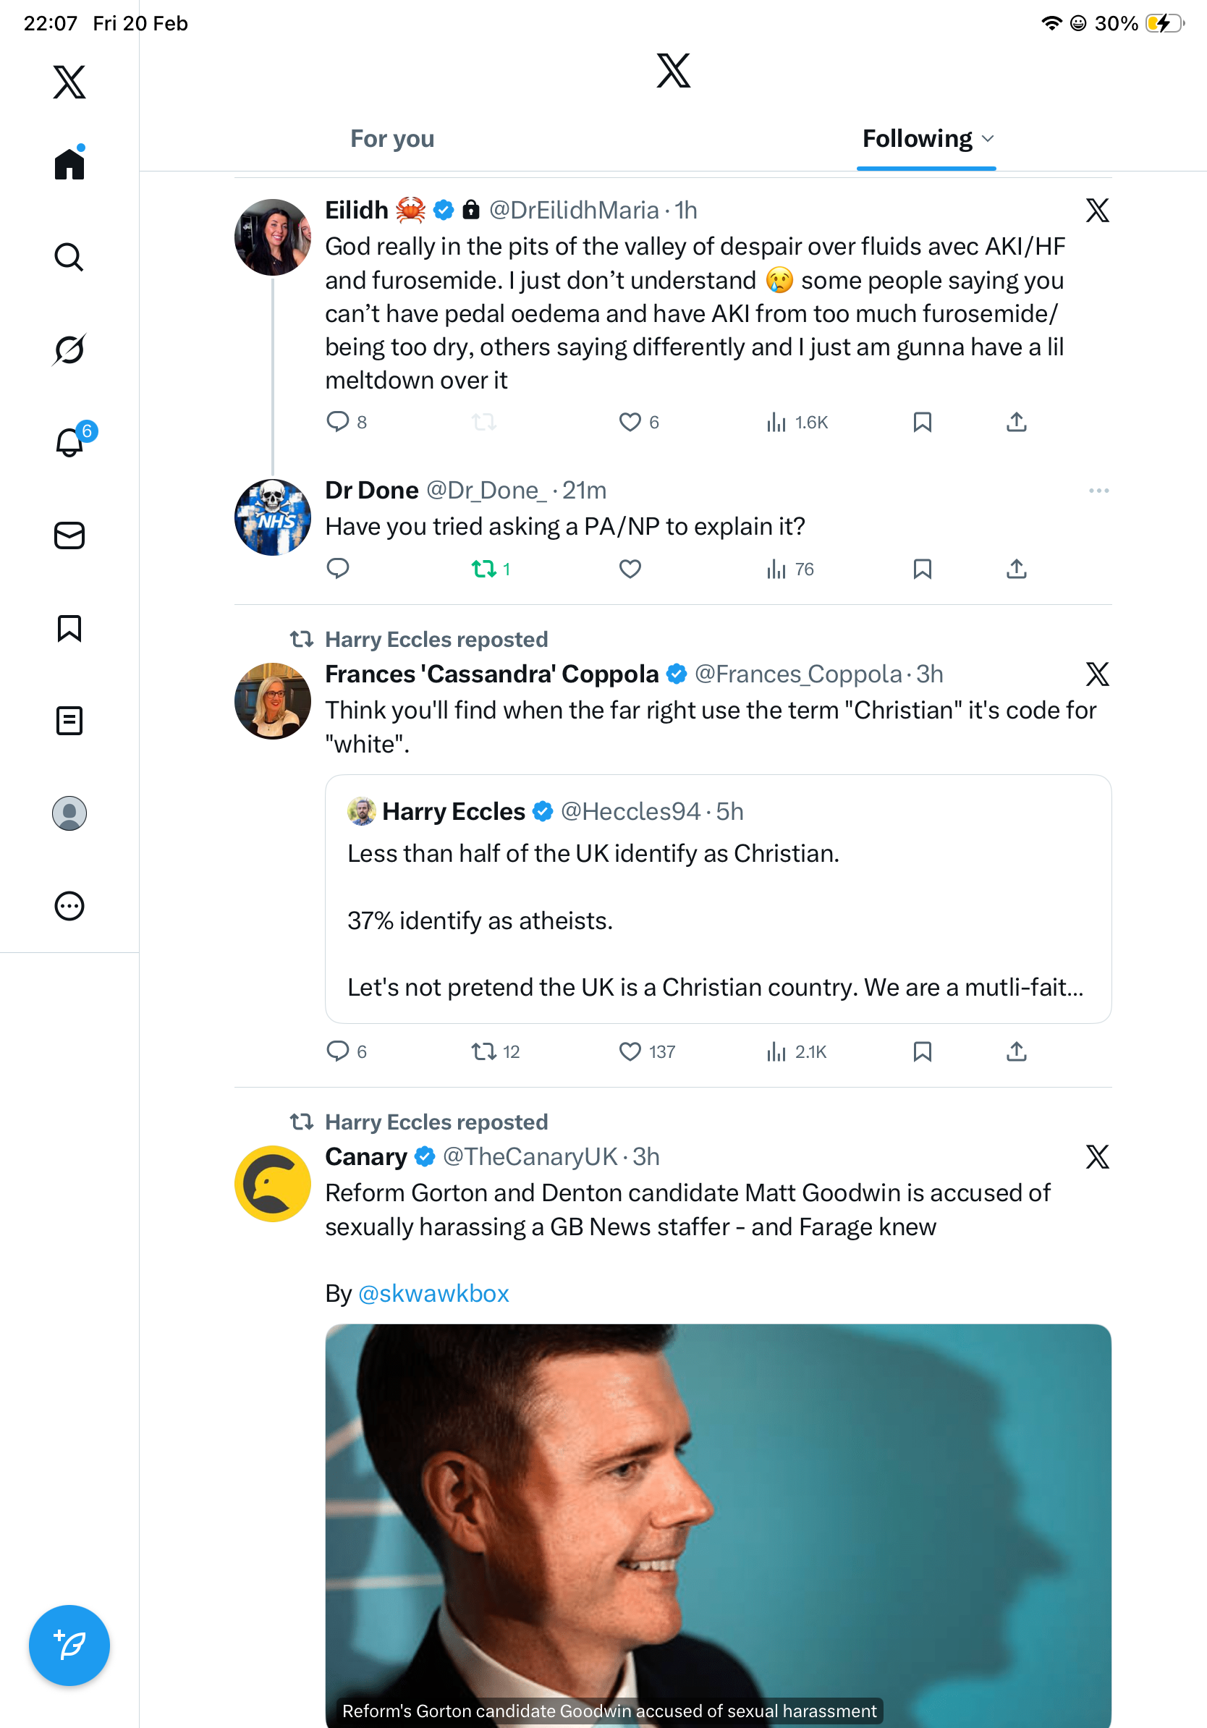Open Notifications bell with 6 badge
The width and height of the screenshot is (1207, 1728).
tap(70, 442)
